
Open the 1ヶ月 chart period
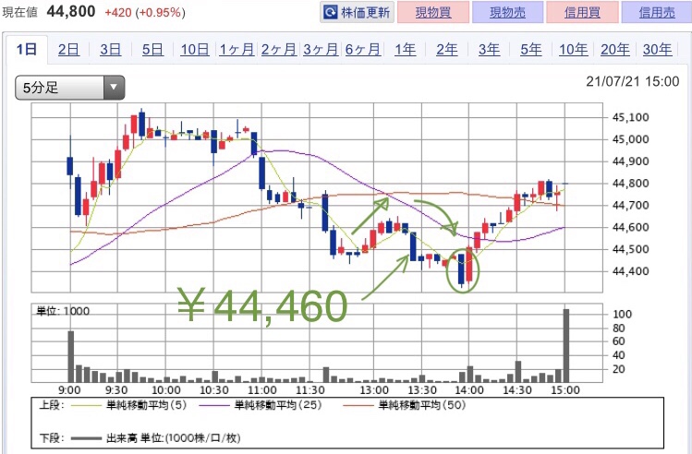click(237, 49)
